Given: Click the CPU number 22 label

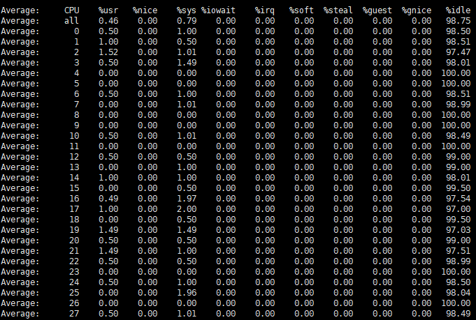Looking at the screenshot, I should click(x=74, y=261).
